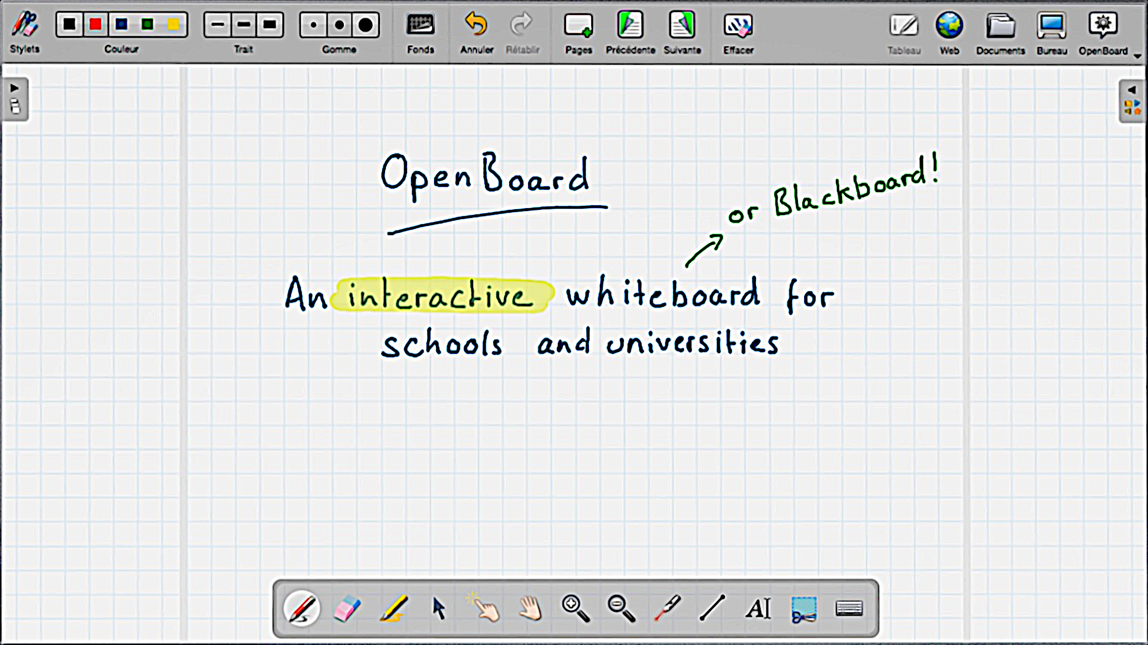This screenshot has width=1148, height=645.
Task: Pick the capture (scissors) selection tool
Action: [x=804, y=608]
